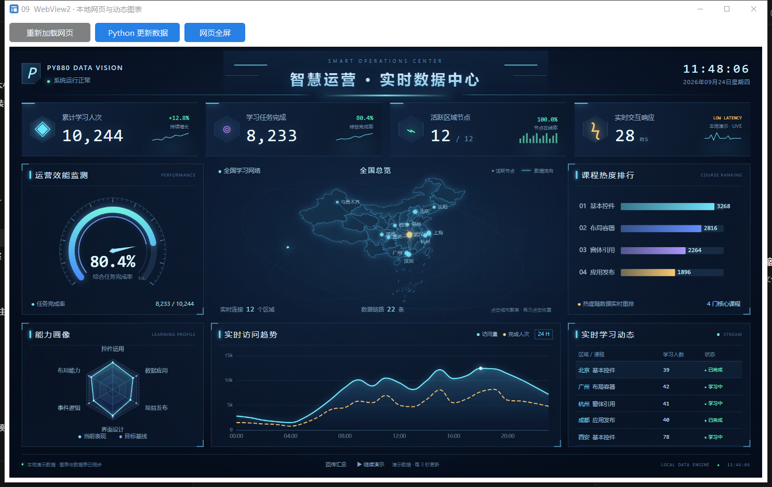The width and height of the screenshot is (772, 487).
Task: Click the app icon in the title bar
Action: coord(14,9)
